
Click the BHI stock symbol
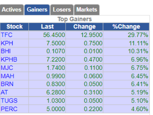(x=6, y=51)
